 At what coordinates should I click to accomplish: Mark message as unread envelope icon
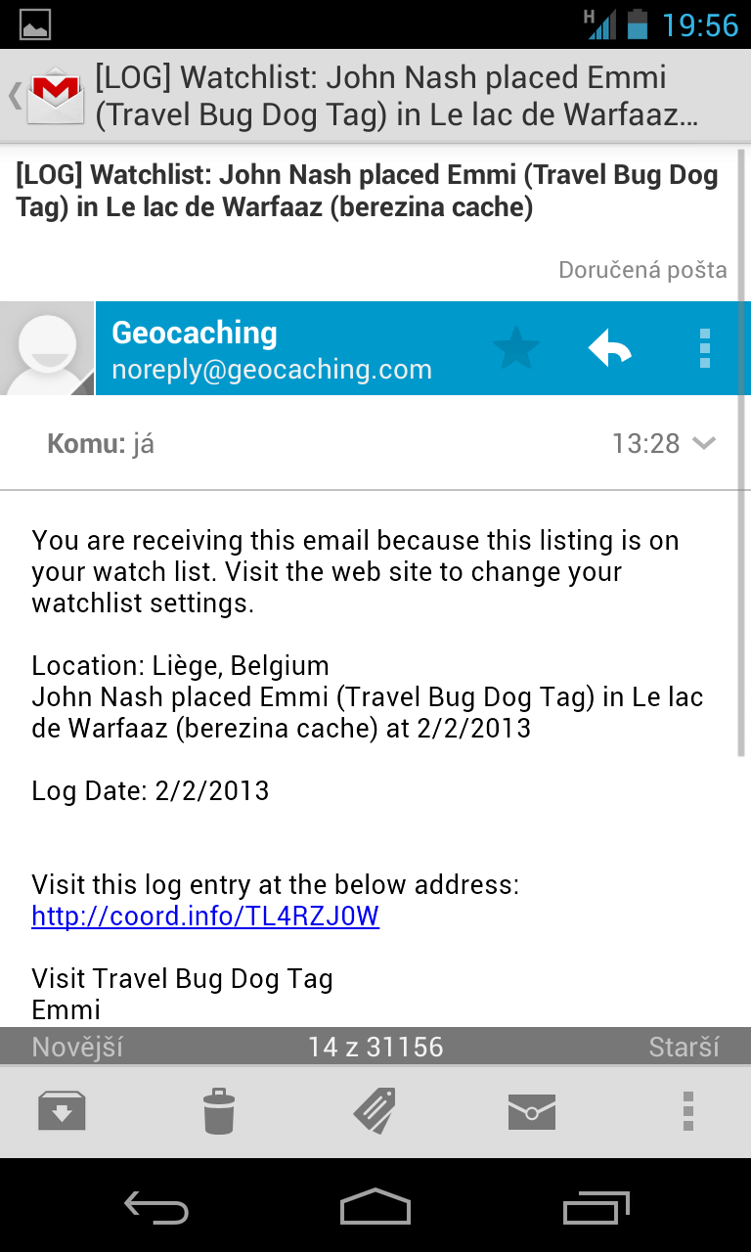pos(531,1110)
